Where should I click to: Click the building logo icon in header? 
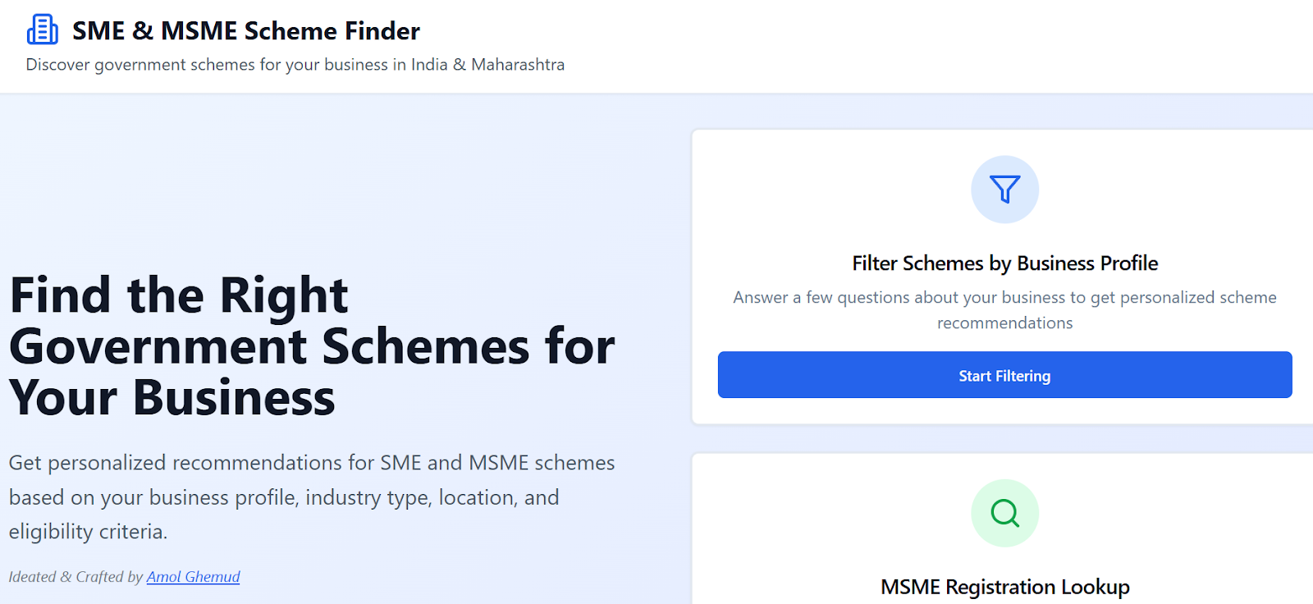pyautogui.click(x=43, y=30)
